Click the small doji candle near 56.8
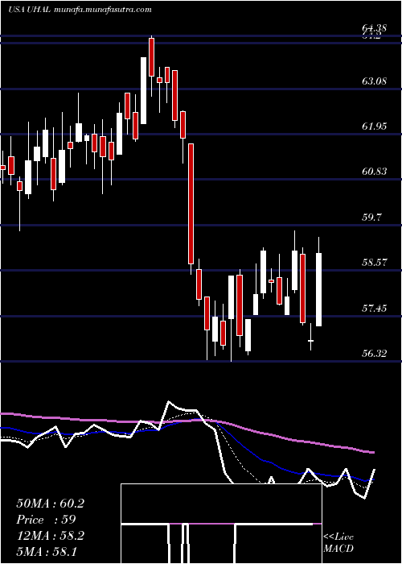This screenshot has width=402, height=564. point(310,340)
